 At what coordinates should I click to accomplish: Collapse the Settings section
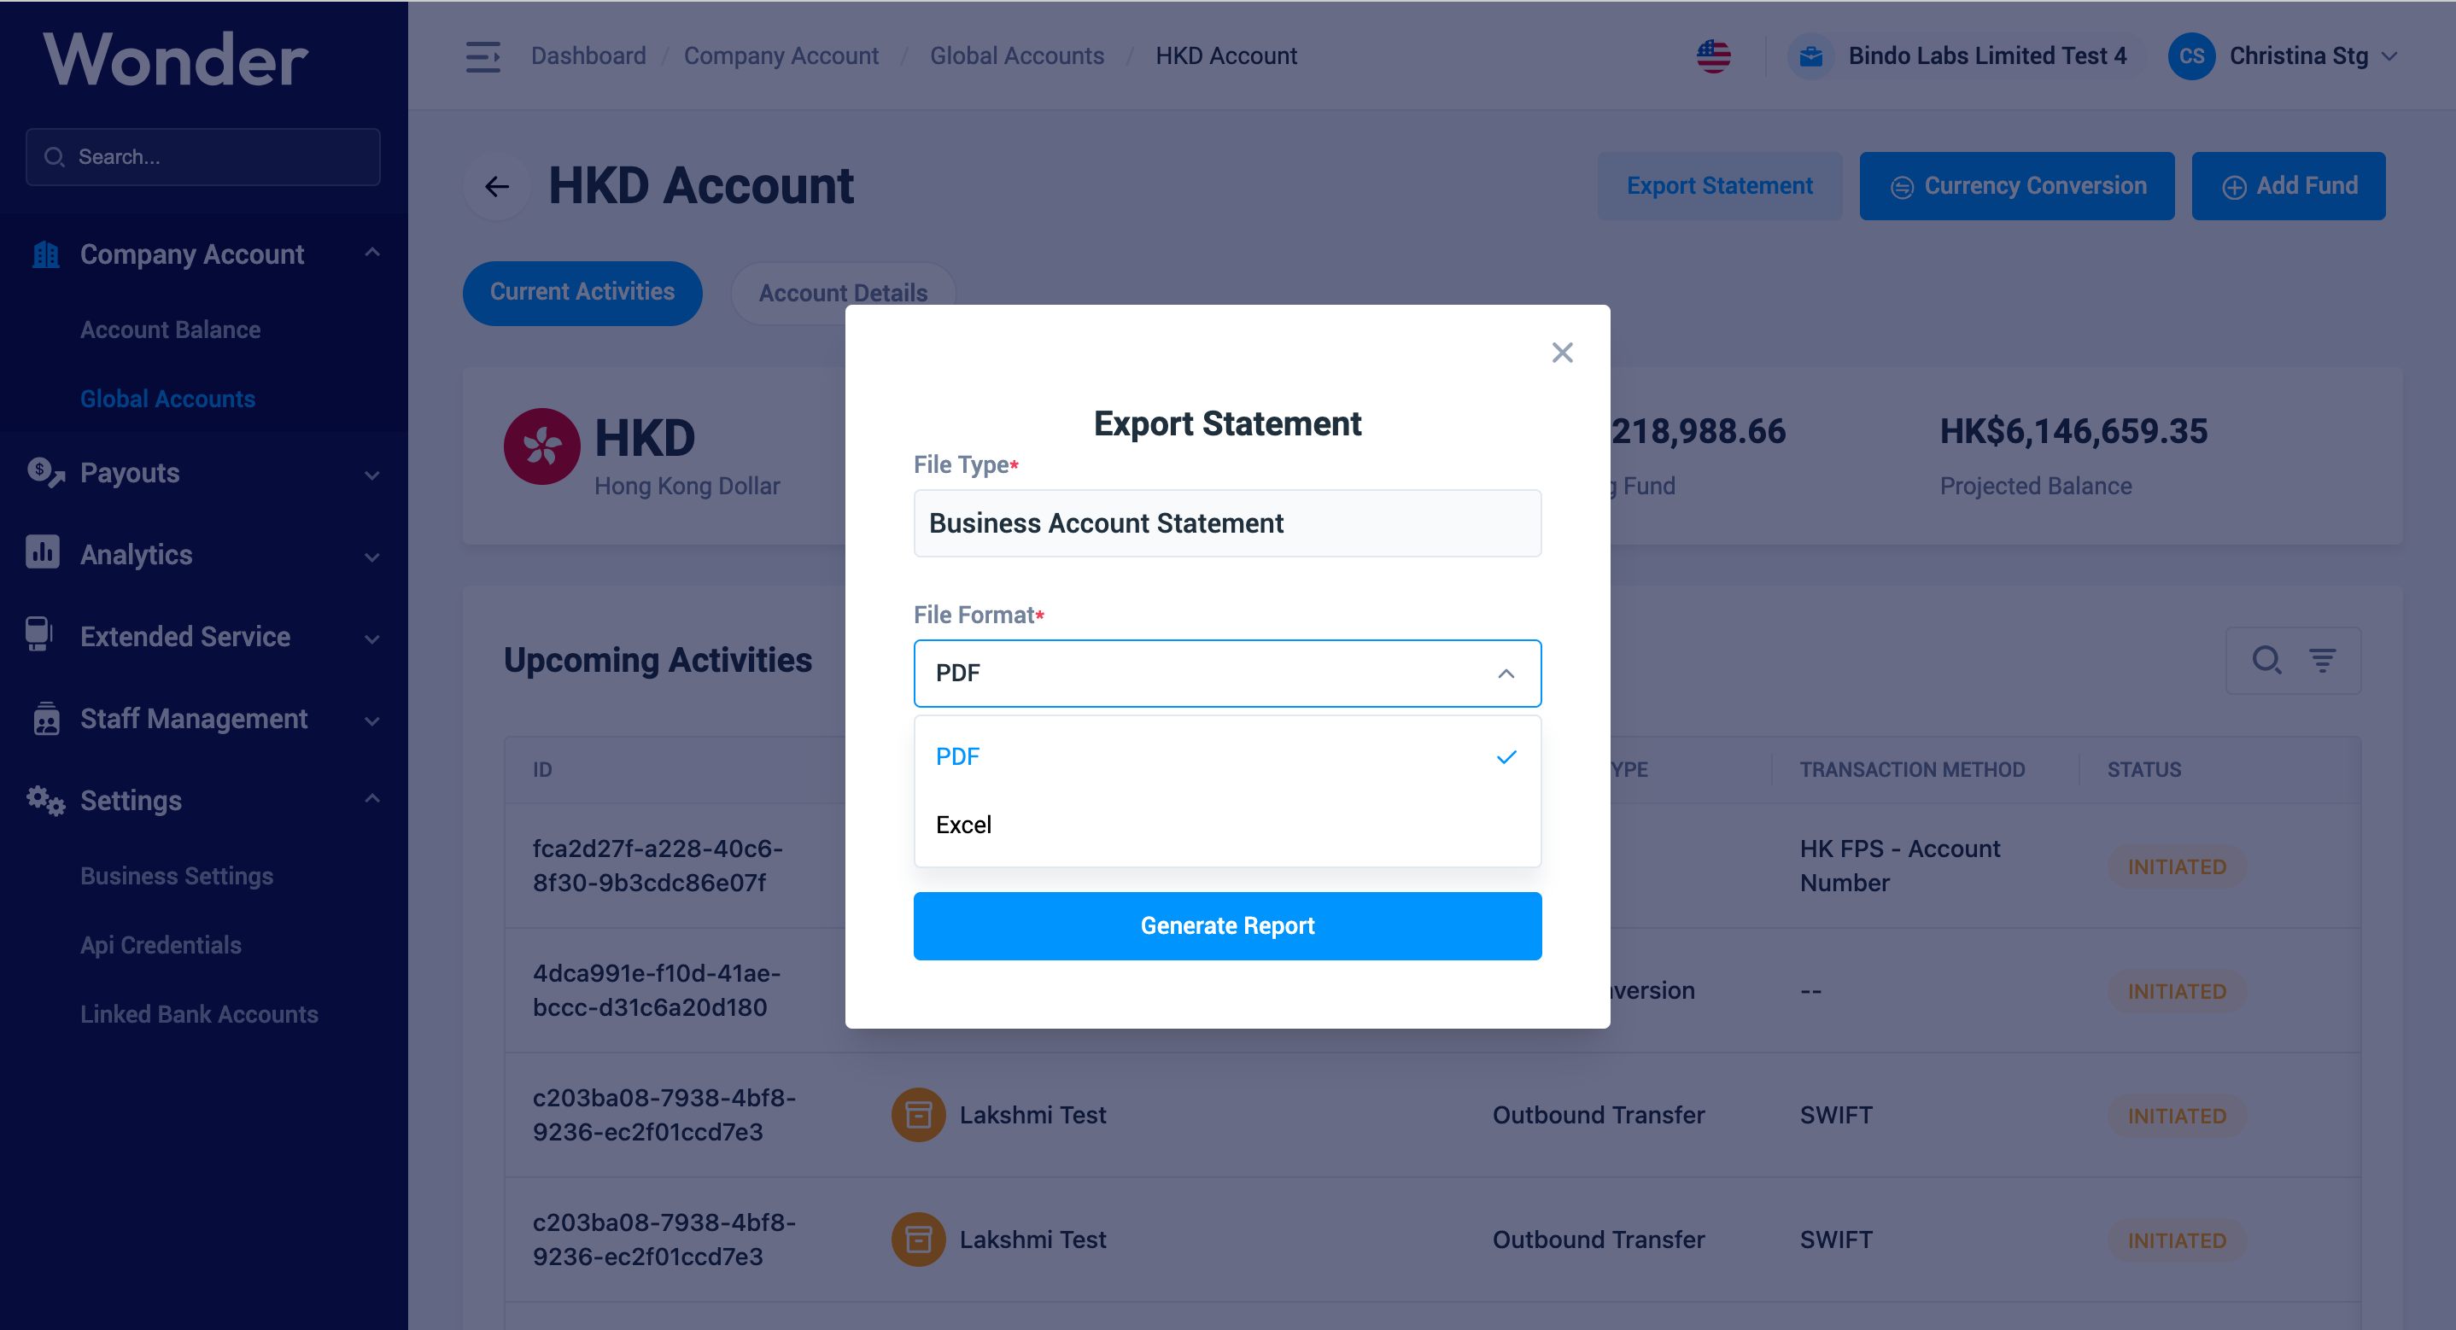[373, 799]
